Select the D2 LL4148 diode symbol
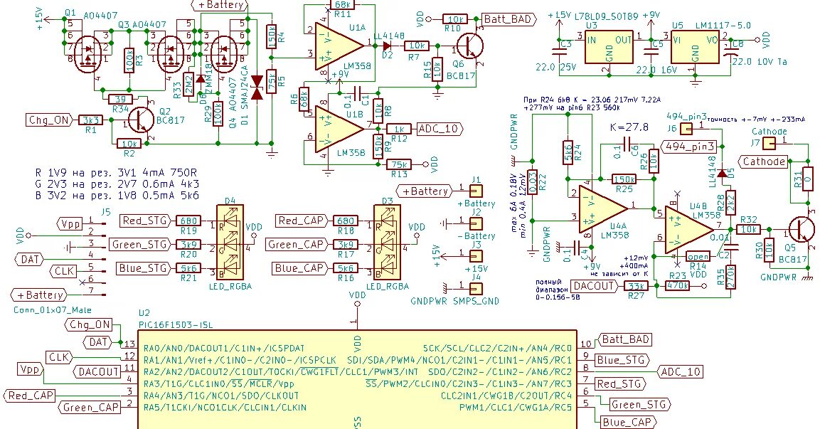The height and width of the screenshot is (429, 820). click(388, 46)
